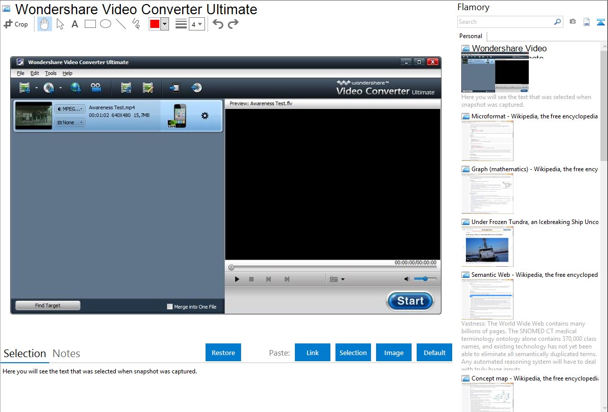
Task: Select the straight line tool
Action: 121,24
